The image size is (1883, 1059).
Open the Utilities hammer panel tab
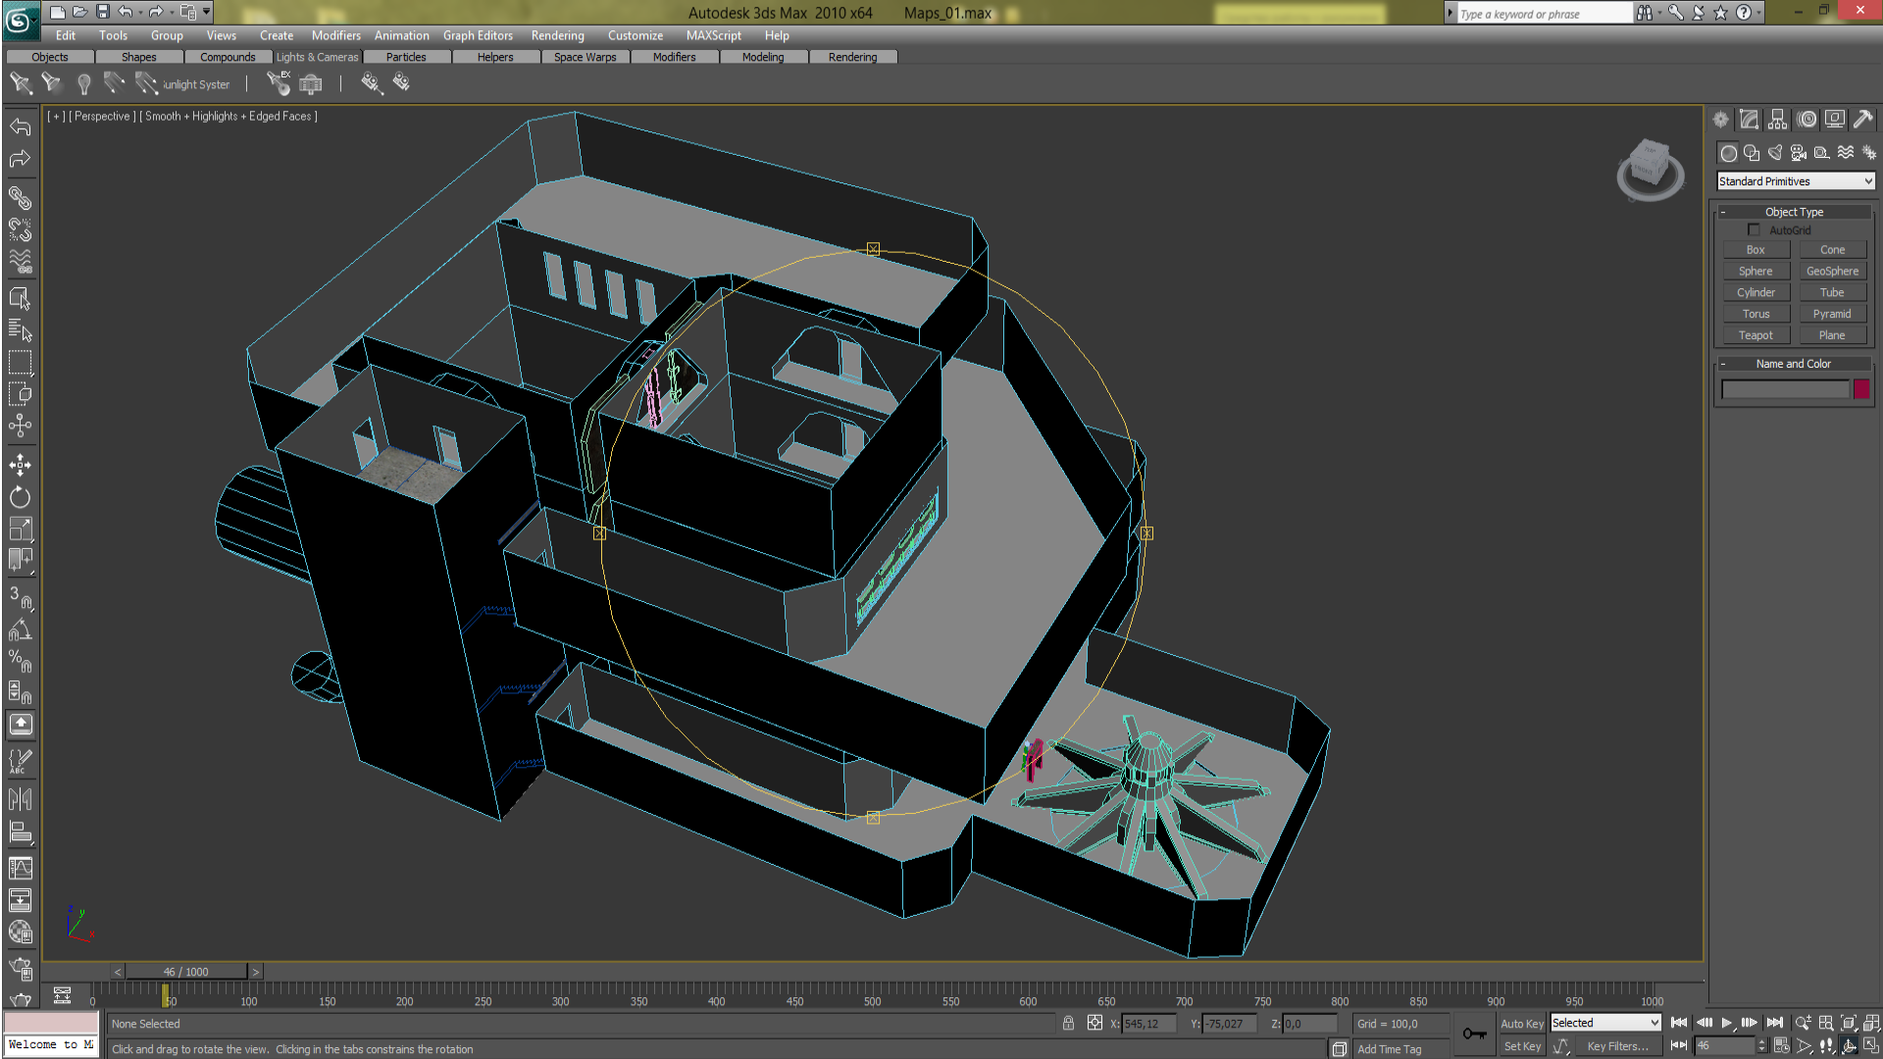[x=1862, y=120]
